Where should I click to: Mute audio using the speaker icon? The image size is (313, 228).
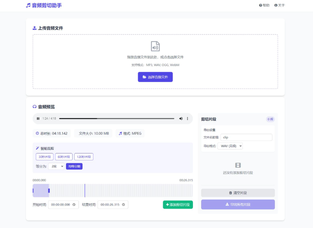click(x=181, y=119)
